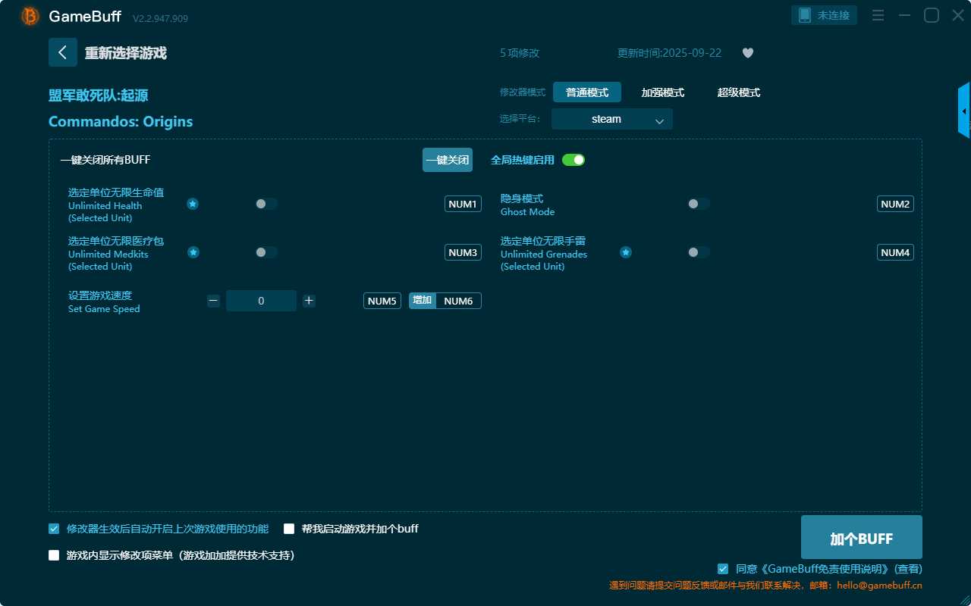Select 普通模式 mode tab
The height and width of the screenshot is (606, 971).
587,92
